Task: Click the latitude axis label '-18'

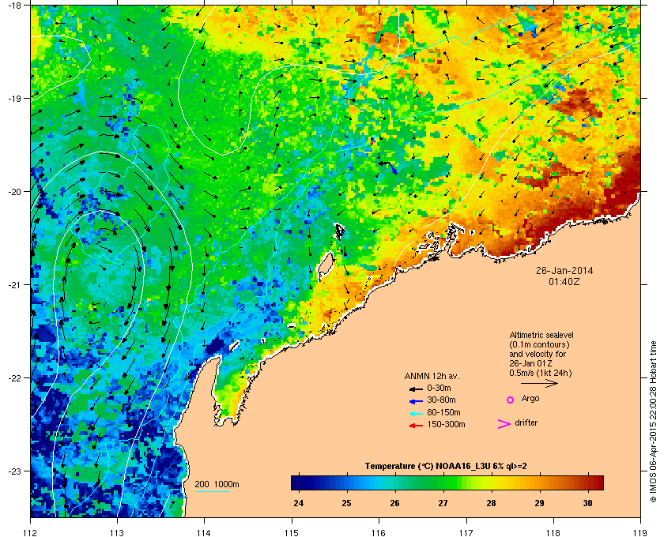Action: point(14,6)
